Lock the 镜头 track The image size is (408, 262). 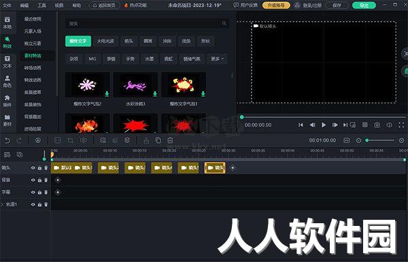[x=39, y=168]
